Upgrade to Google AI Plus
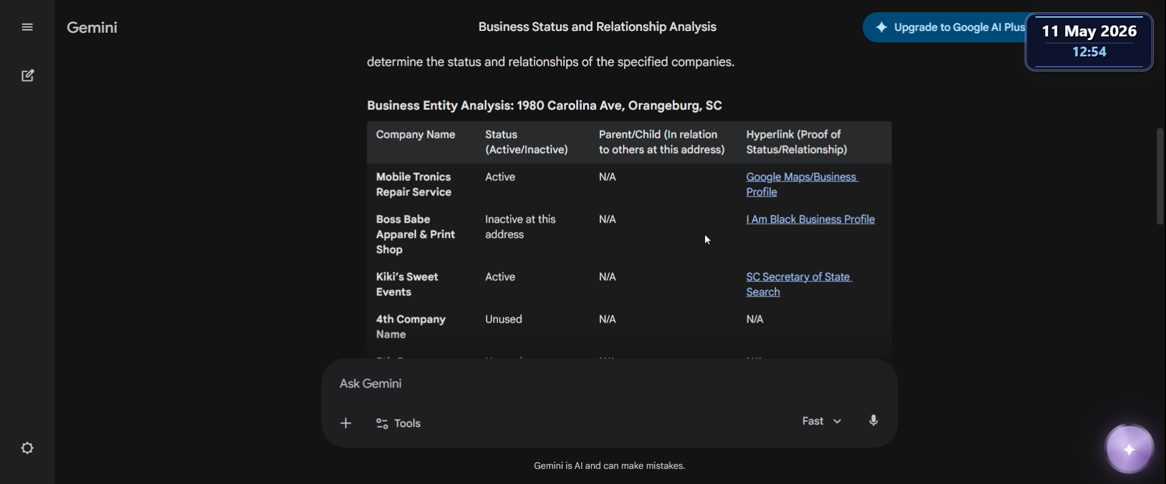Image resolution: width=1166 pixels, height=484 pixels. (x=945, y=27)
